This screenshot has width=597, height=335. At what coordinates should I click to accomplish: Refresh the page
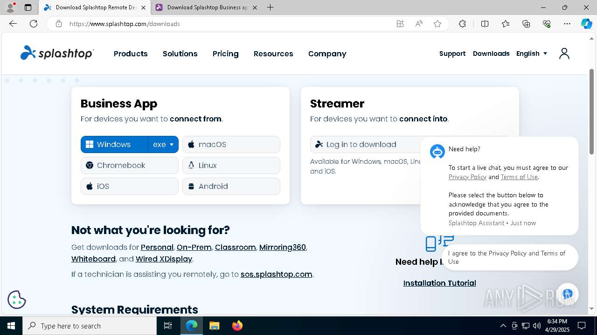click(x=34, y=24)
